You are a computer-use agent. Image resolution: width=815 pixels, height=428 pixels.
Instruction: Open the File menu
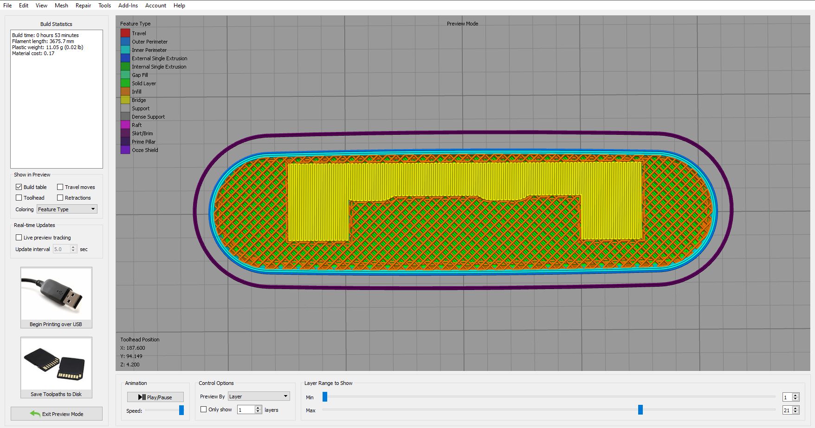click(x=7, y=6)
